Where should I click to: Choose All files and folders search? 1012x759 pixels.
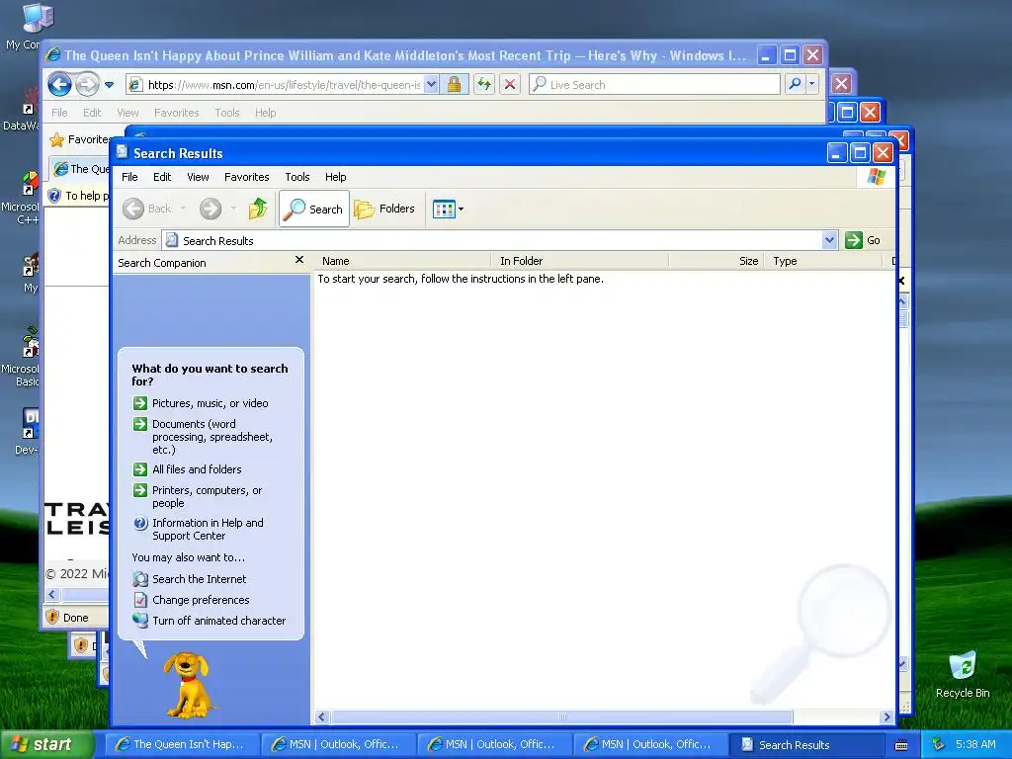click(197, 469)
